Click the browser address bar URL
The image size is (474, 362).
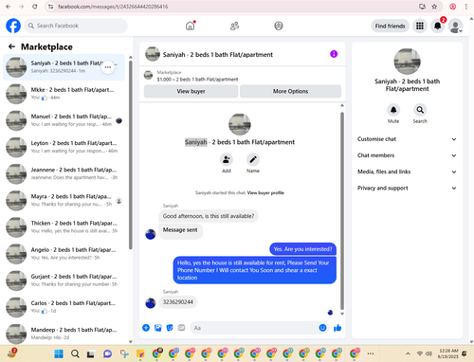coord(113,7)
